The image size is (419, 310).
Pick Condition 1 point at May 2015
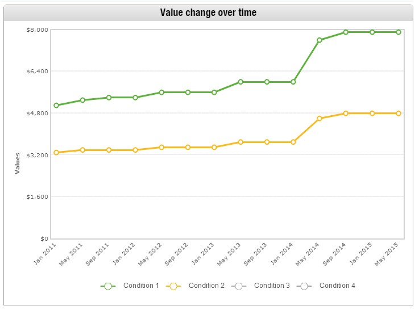(399, 32)
